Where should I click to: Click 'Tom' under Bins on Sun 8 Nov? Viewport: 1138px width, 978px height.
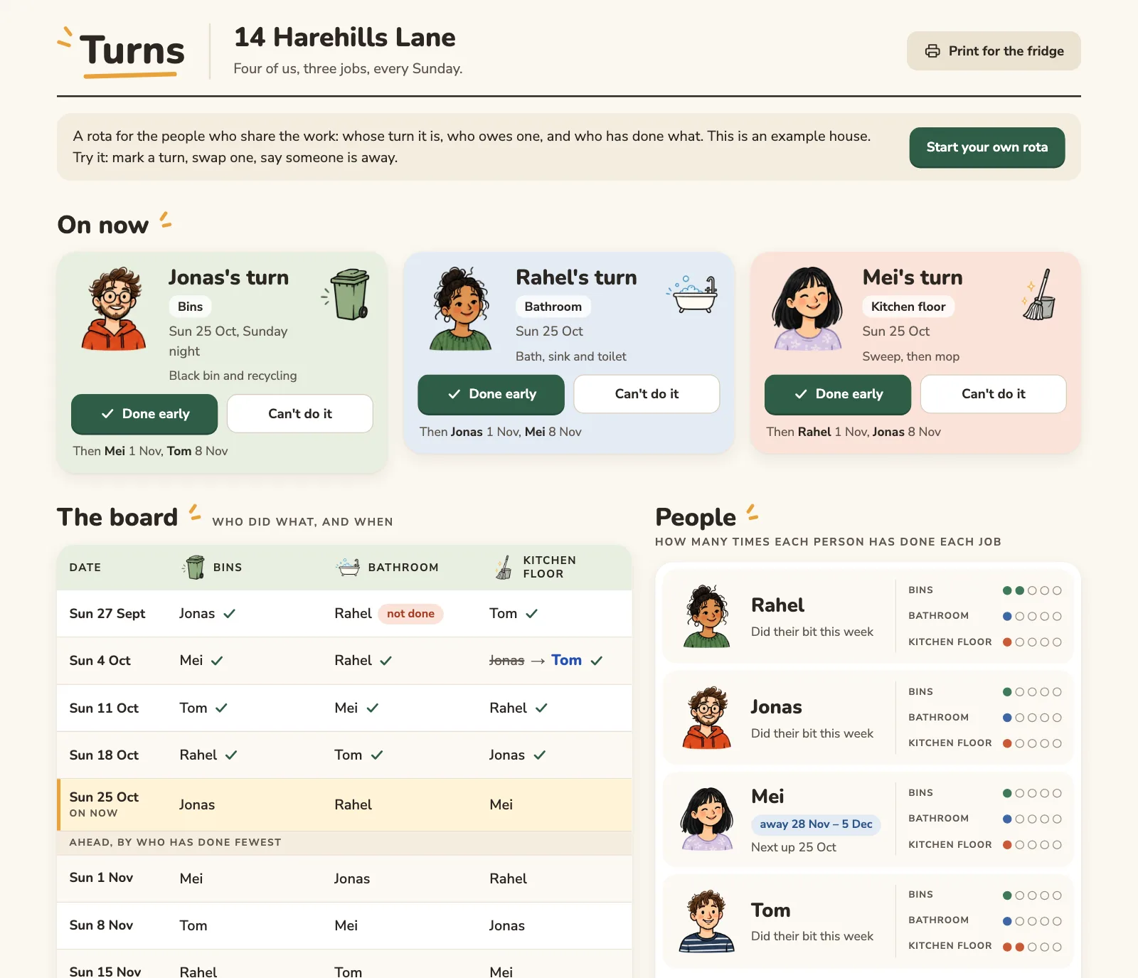[193, 925]
